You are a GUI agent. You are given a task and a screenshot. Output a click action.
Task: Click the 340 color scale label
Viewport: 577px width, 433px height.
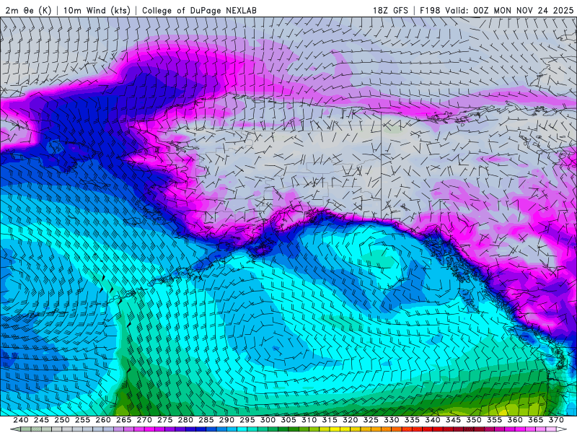click(433, 420)
